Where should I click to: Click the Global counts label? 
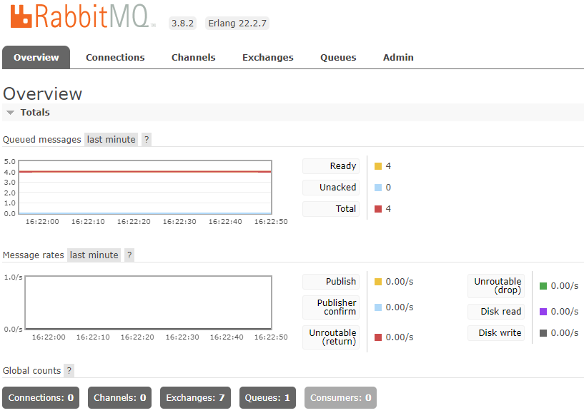coord(31,371)
